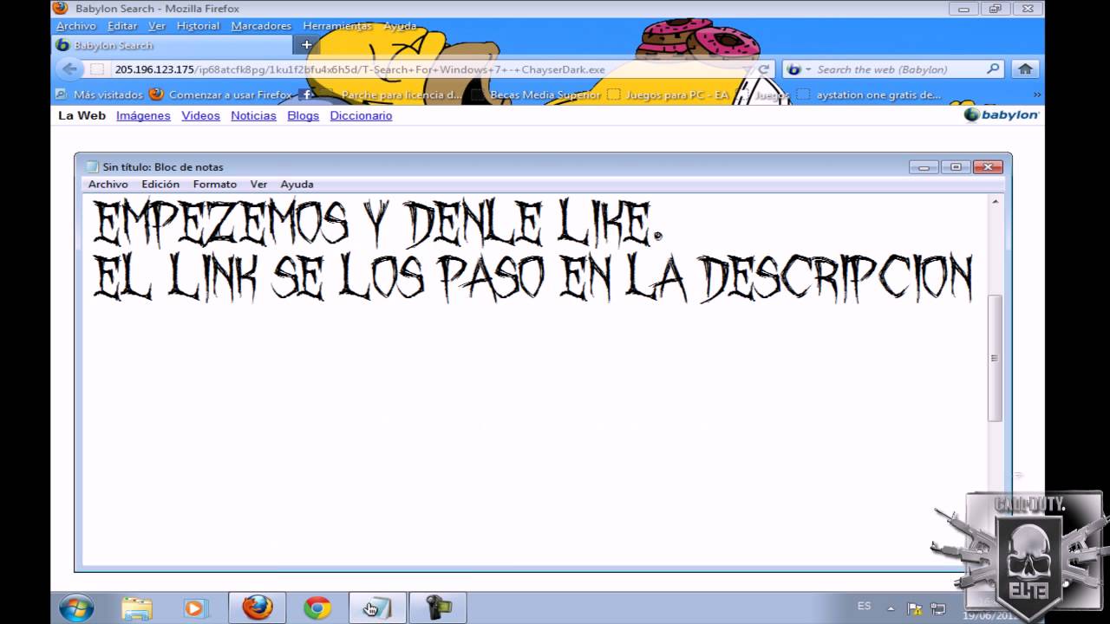Open Firefox Archivo menu

click(x=76, y=26)
